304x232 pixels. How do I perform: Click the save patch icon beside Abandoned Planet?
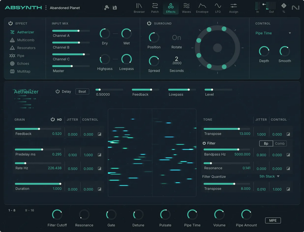(x=115, y=8)
